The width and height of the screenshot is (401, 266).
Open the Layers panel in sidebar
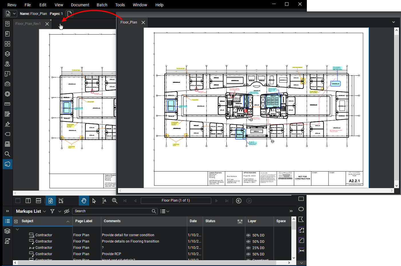pyautogui.click(x=7, y=54)
